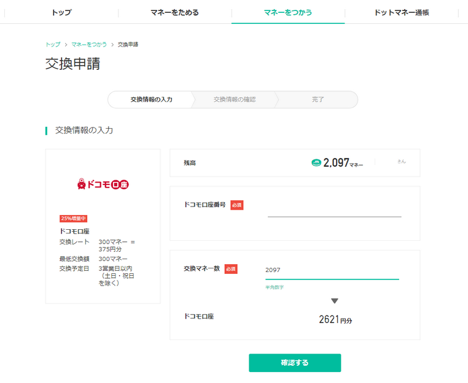Click the 2,097 balance value
Screen dimensions: 468x383
(336, 162)
